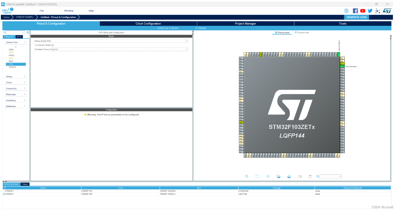Click the left panel search magnifier icon
Viewport: 398px width, 211px height.
tap(5, 33)
